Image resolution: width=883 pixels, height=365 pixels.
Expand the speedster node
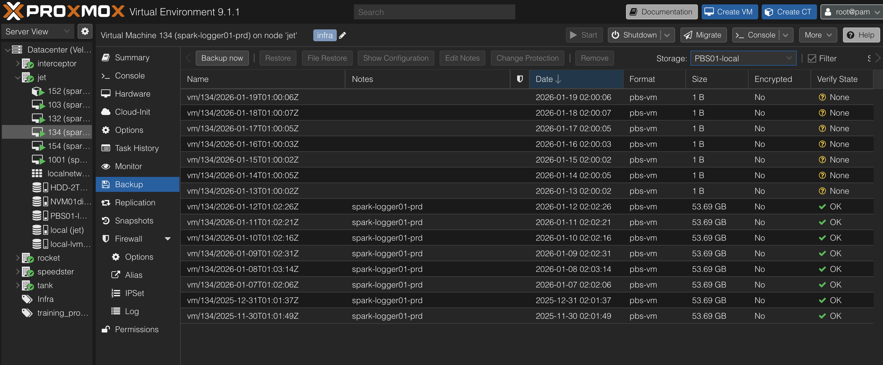click(17, 272)
